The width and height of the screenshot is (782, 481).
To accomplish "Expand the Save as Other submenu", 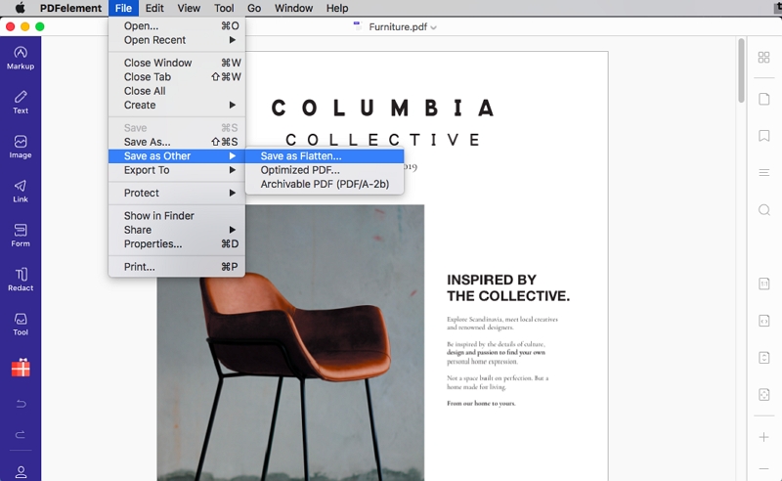I will tap(177, 155).
